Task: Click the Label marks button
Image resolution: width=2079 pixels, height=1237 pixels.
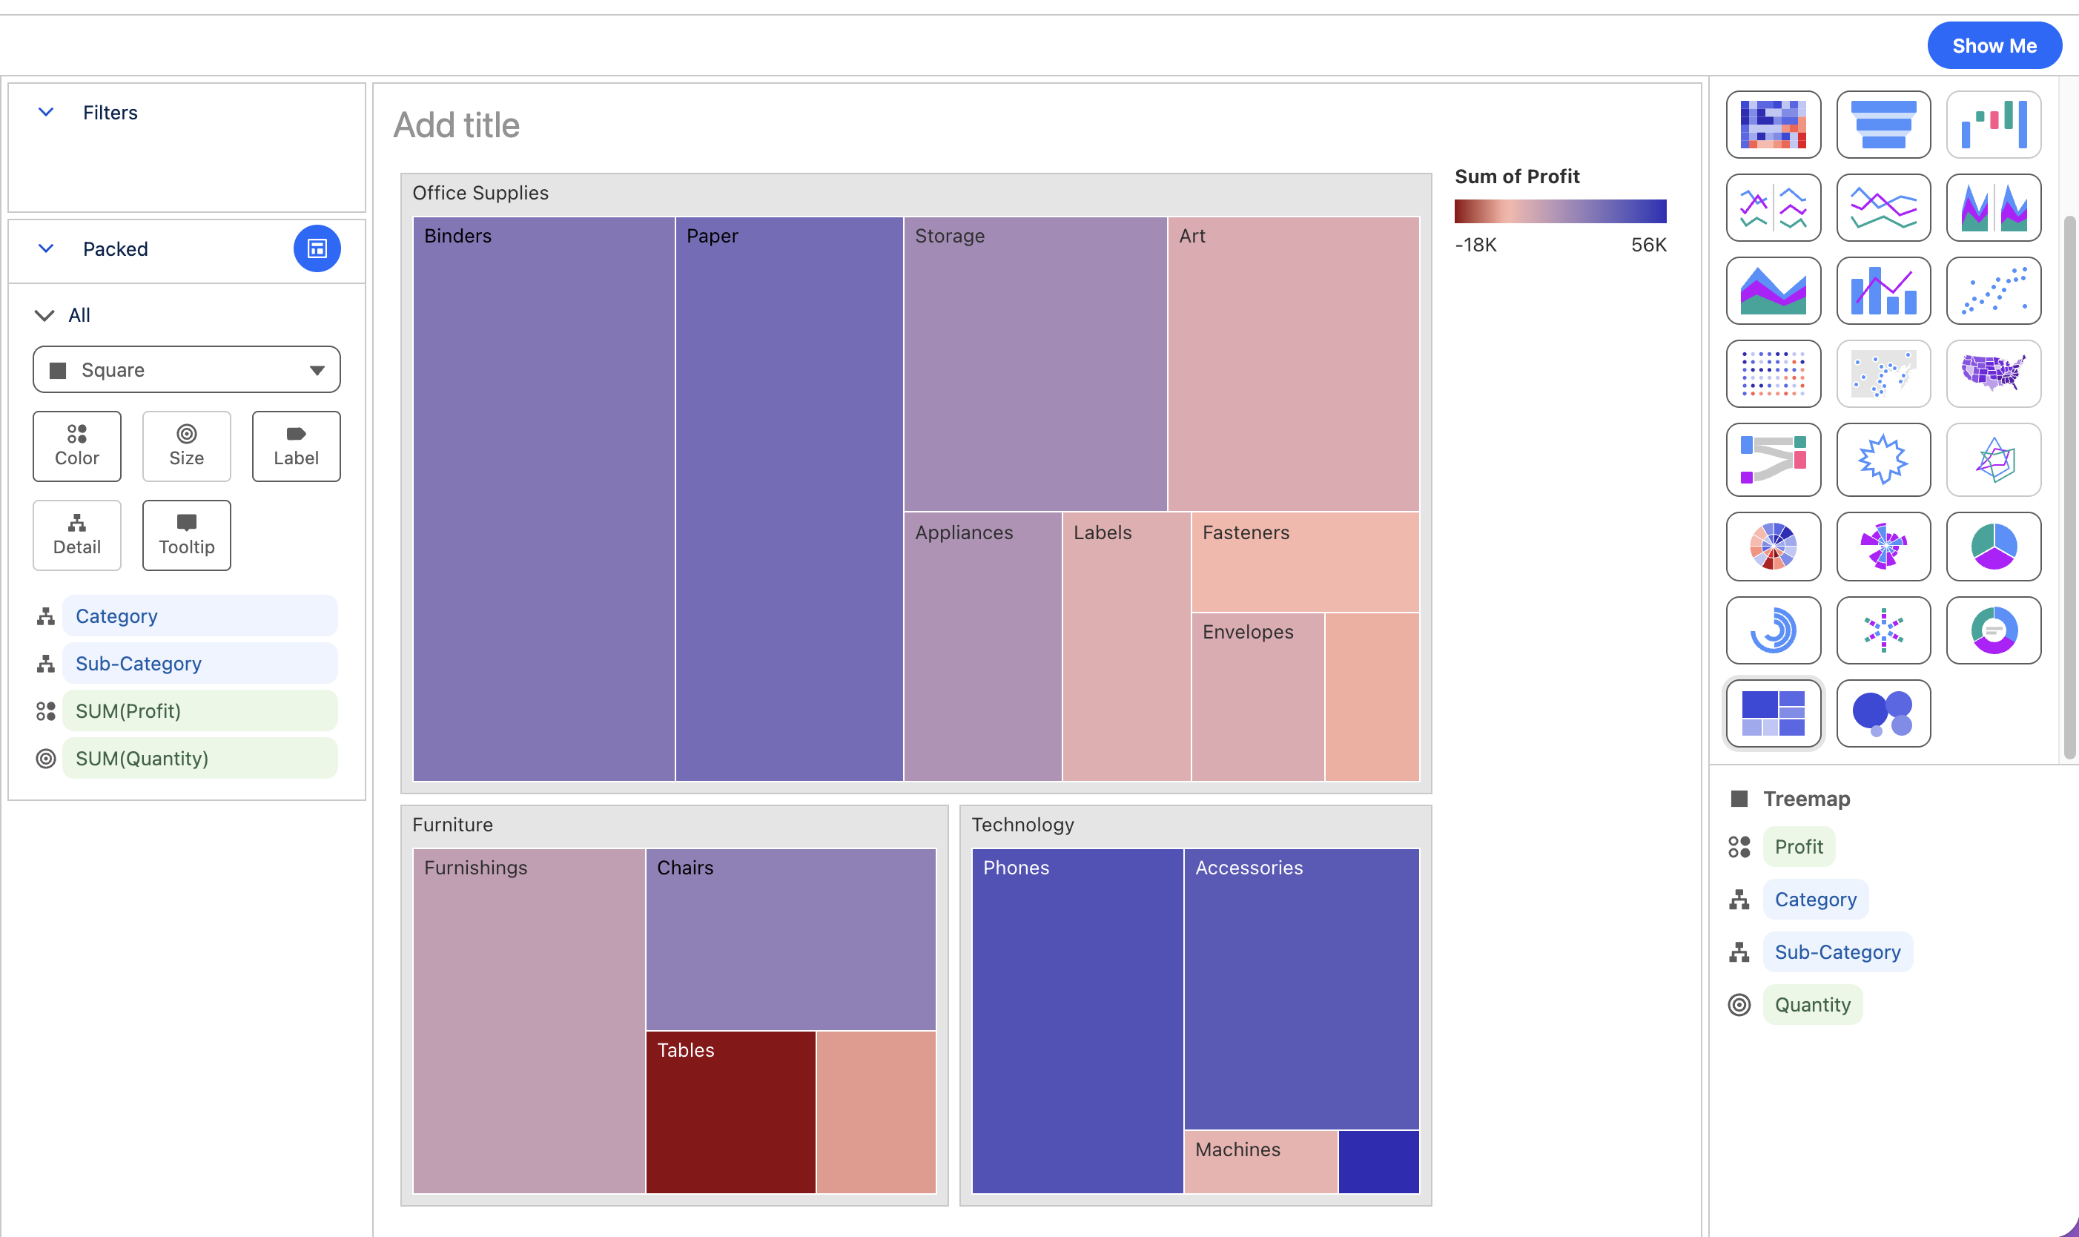Action: tap(296, 446)
